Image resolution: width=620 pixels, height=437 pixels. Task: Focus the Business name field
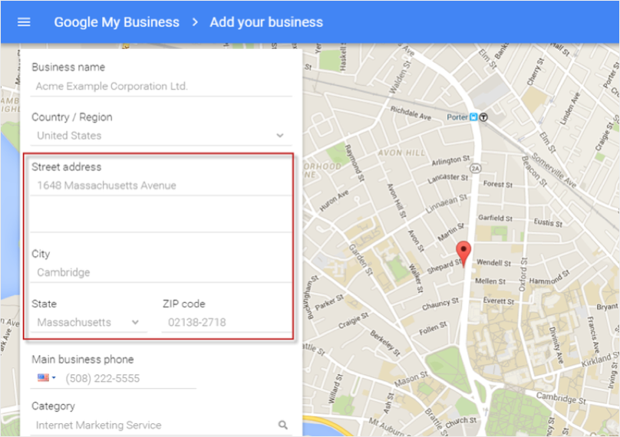pyautogui.click(x=161, y=86)
